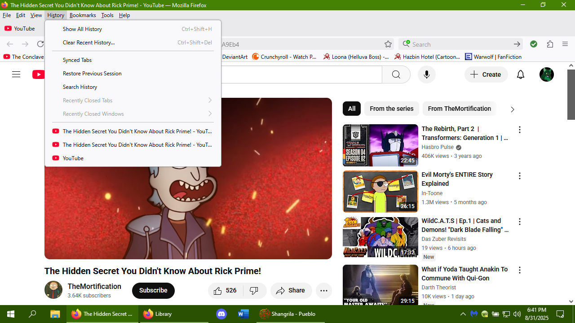The height and width of the screenshot is (323, 575).
Task: Dislike the video with thumbs-down icon
Action: [254, 291]
